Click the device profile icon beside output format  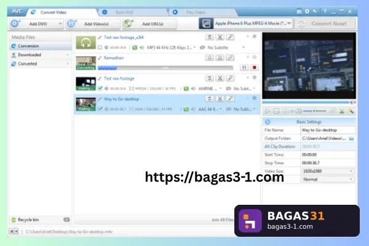pyautogui.click(x=206, y=23)
